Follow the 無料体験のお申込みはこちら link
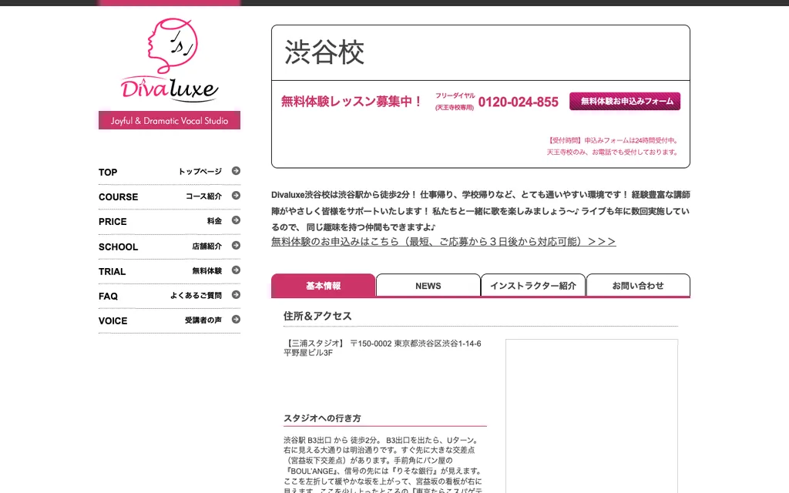The width and height of the screenshot is (789, 493). click(443, 241)
